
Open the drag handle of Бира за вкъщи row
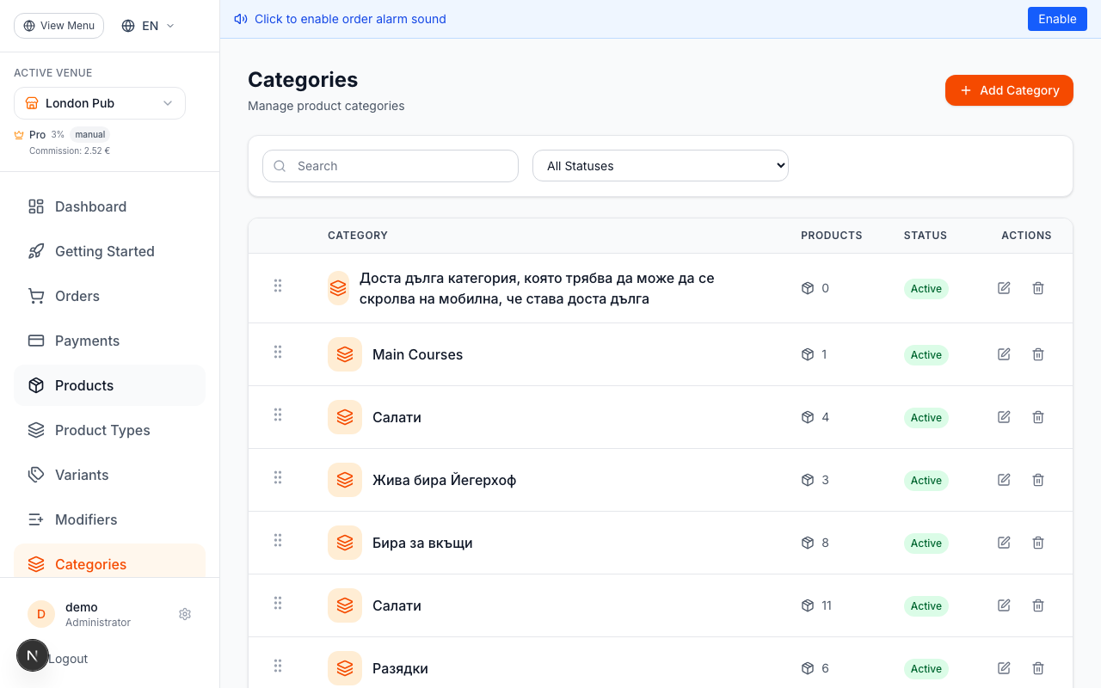(x=278, y=540)
